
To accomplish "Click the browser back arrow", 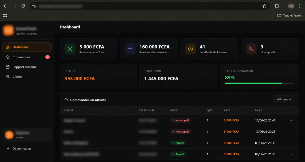I will tap(6, 6).
